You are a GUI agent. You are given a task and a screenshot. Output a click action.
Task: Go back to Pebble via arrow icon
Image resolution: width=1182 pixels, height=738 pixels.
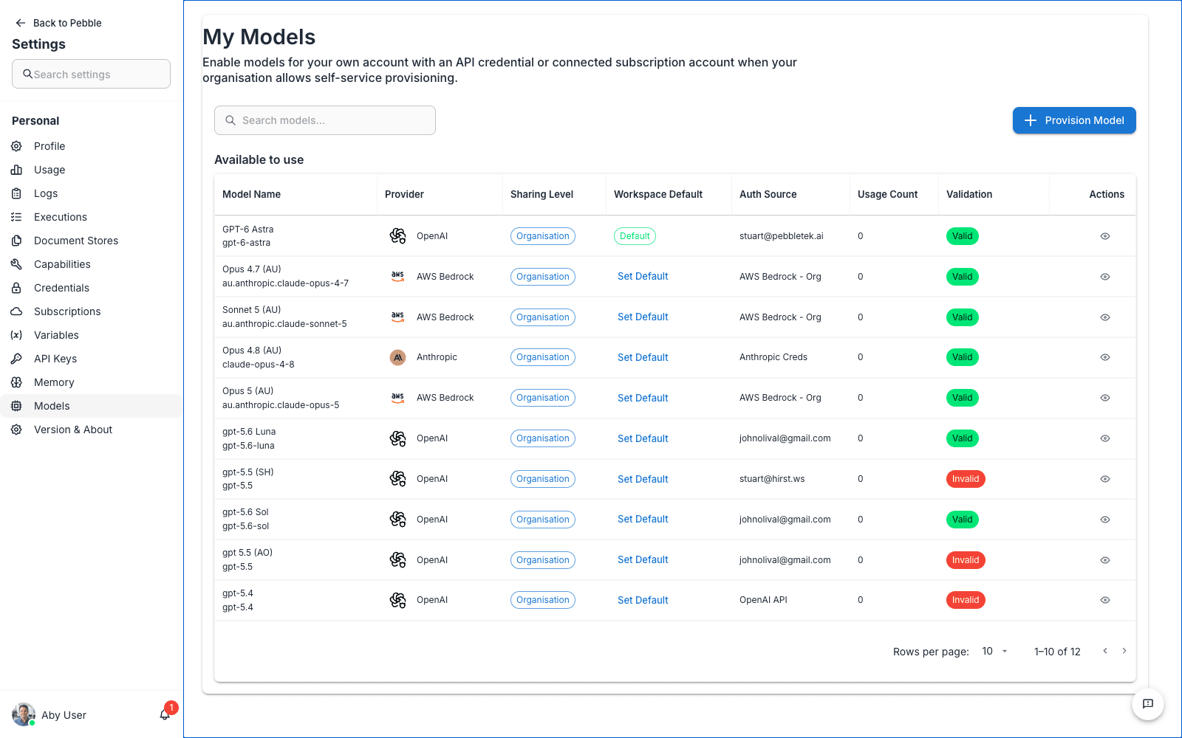coord(21,23)
